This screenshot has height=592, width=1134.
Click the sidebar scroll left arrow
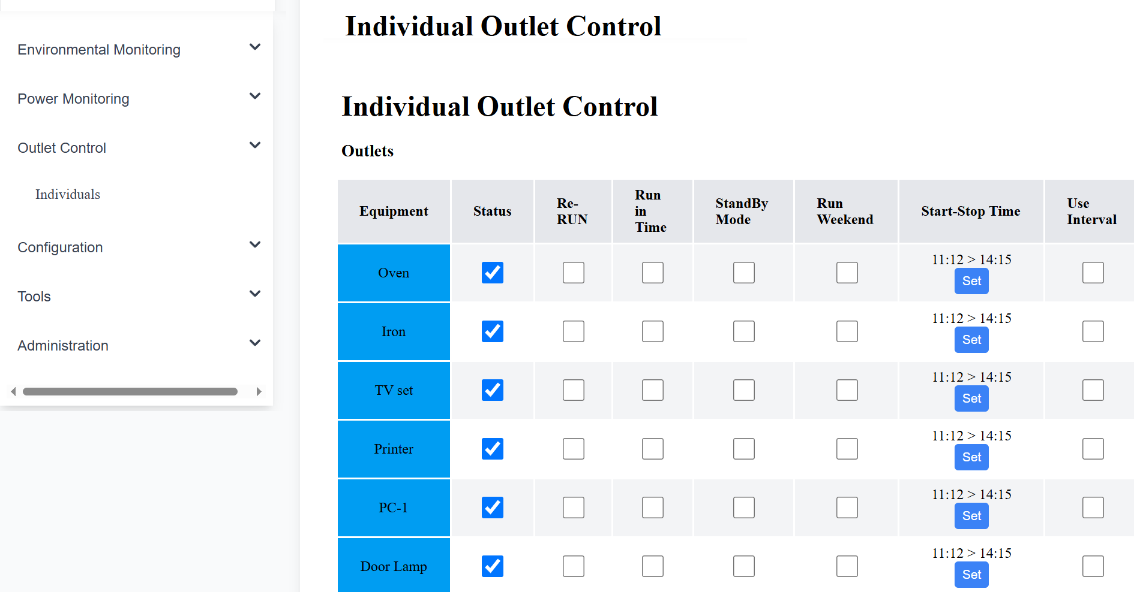pyautogui.click(x=13, y=391)
